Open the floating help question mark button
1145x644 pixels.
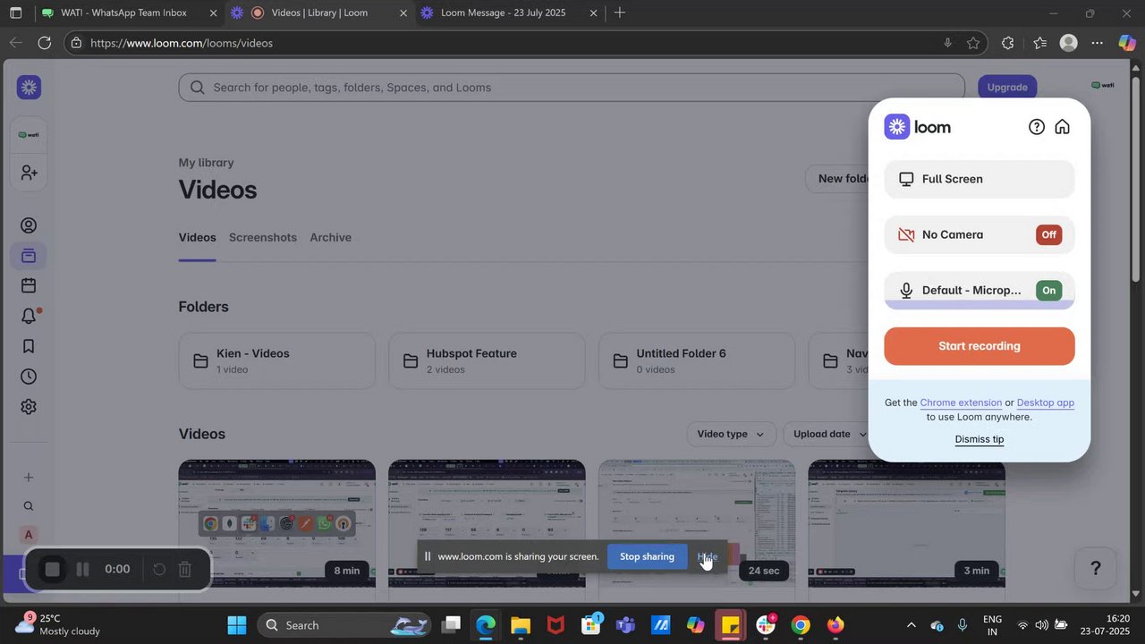tap(1095, 569)
